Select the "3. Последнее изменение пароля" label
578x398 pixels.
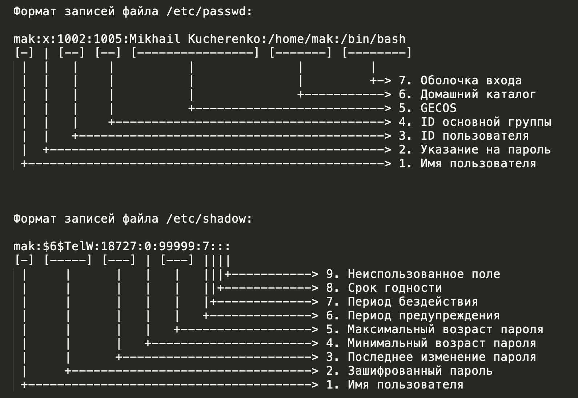tap(431, 357)
